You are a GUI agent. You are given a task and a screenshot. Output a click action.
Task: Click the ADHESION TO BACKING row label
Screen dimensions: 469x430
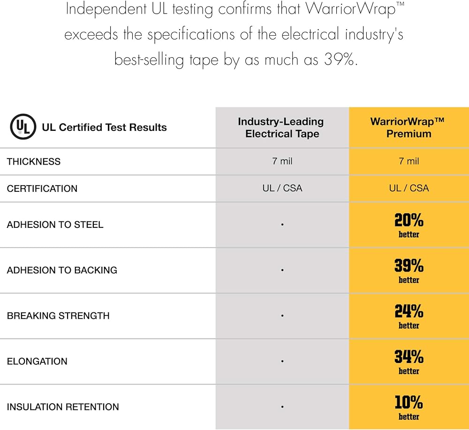tap(62, 270)
